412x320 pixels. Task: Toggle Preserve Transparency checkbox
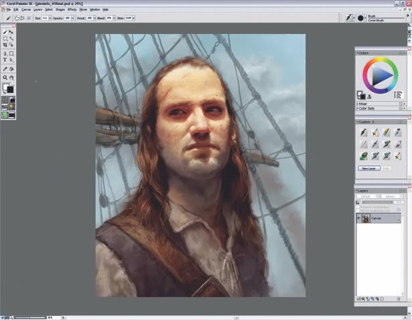pyautogui.click(x=358, y=207)
